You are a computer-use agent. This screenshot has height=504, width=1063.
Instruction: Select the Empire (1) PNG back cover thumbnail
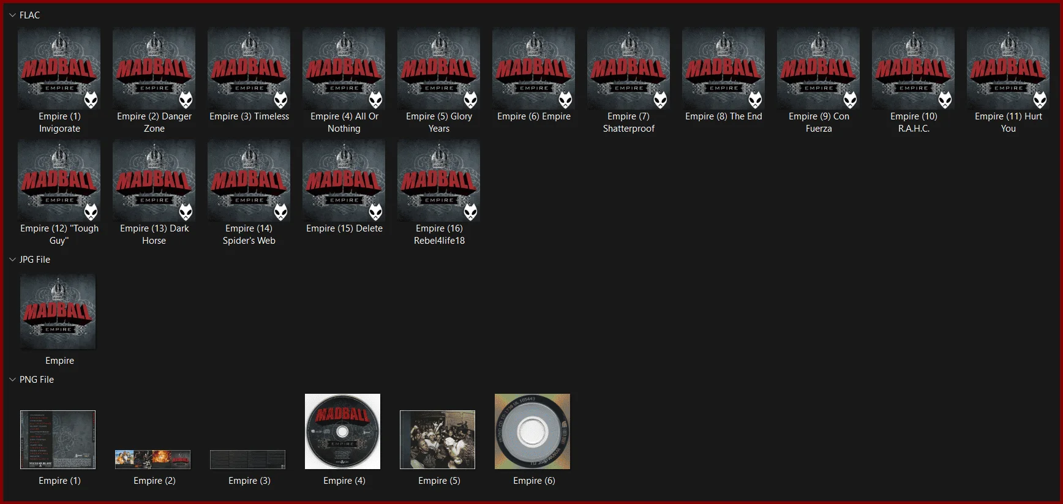[58, 440]
